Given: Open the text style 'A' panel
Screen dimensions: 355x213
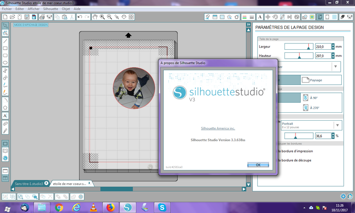Looking at the screenshot, I should pyautogui.click(x=260, y=17).
